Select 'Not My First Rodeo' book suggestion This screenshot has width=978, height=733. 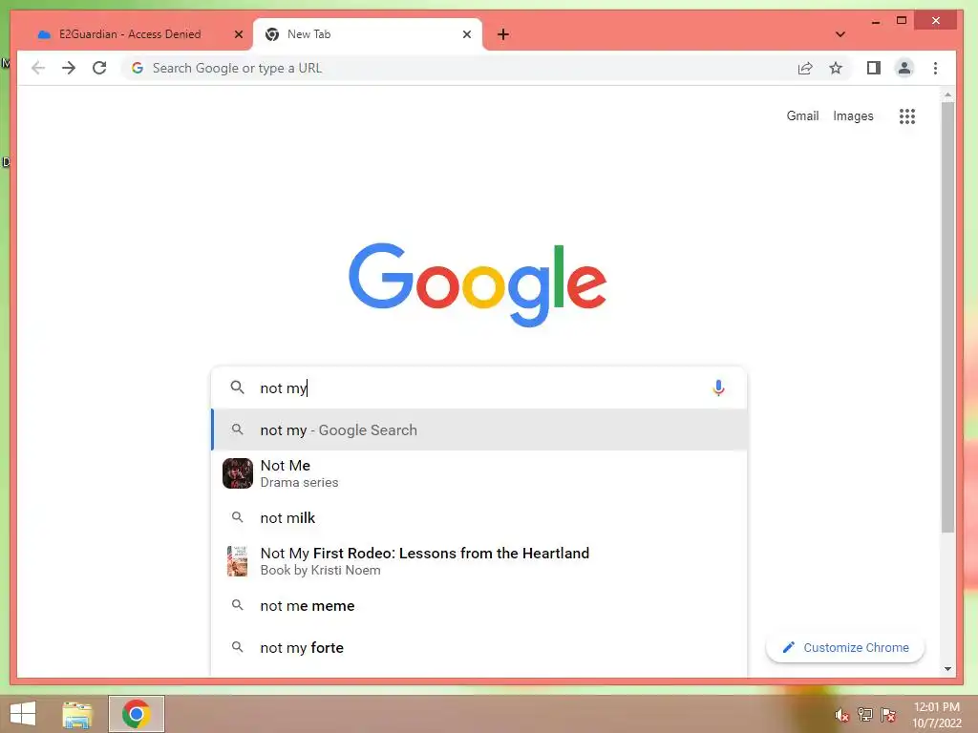(x=479, y=561)
